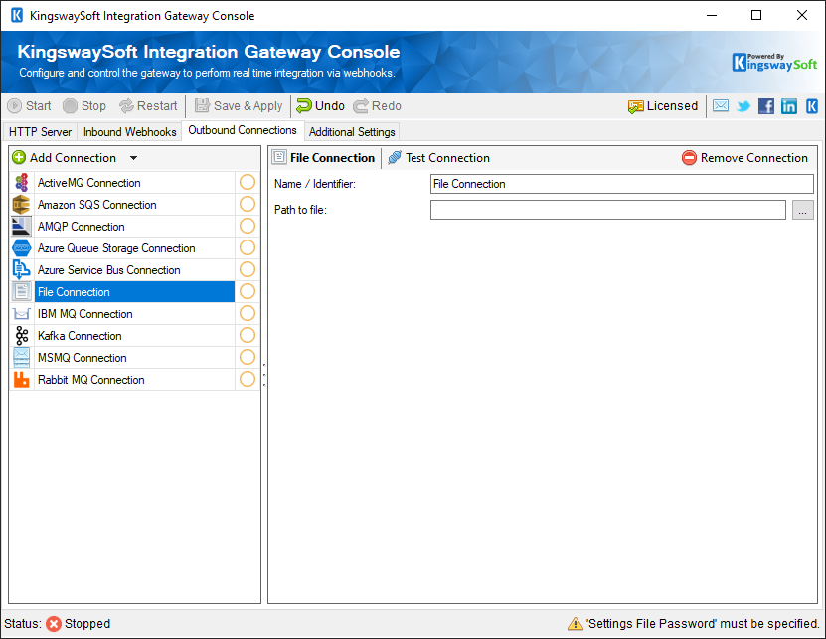
Task: Click the IBM MQ Connection icon
Action: (x=21, y=314)
